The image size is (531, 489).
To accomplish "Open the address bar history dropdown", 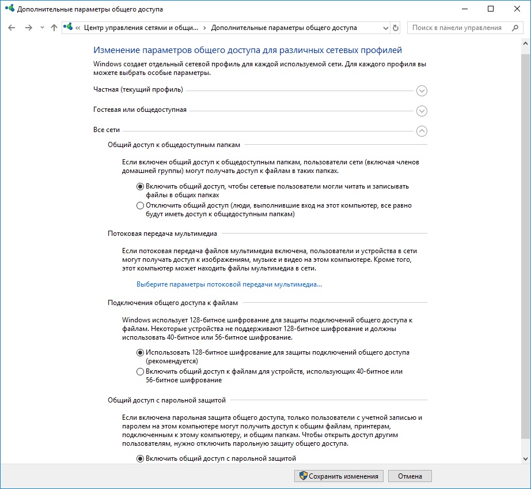I will tap(385, 28).
